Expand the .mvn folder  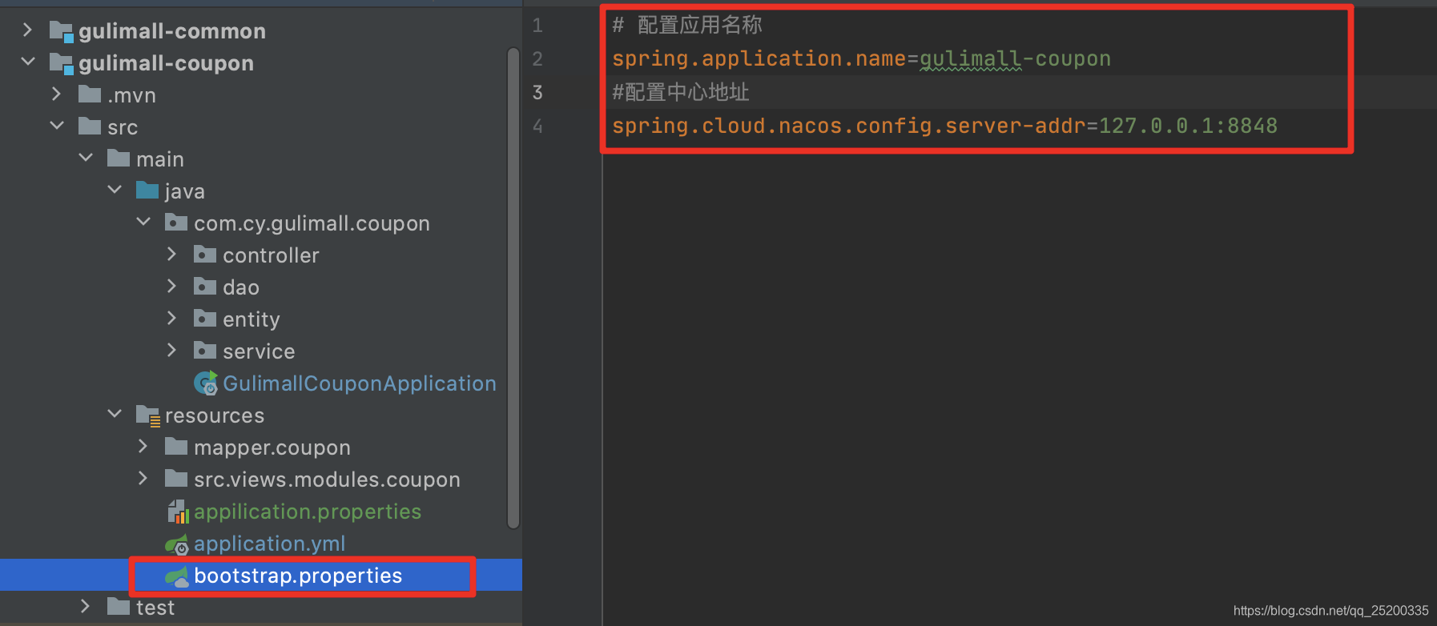click(x=56, y=94)
